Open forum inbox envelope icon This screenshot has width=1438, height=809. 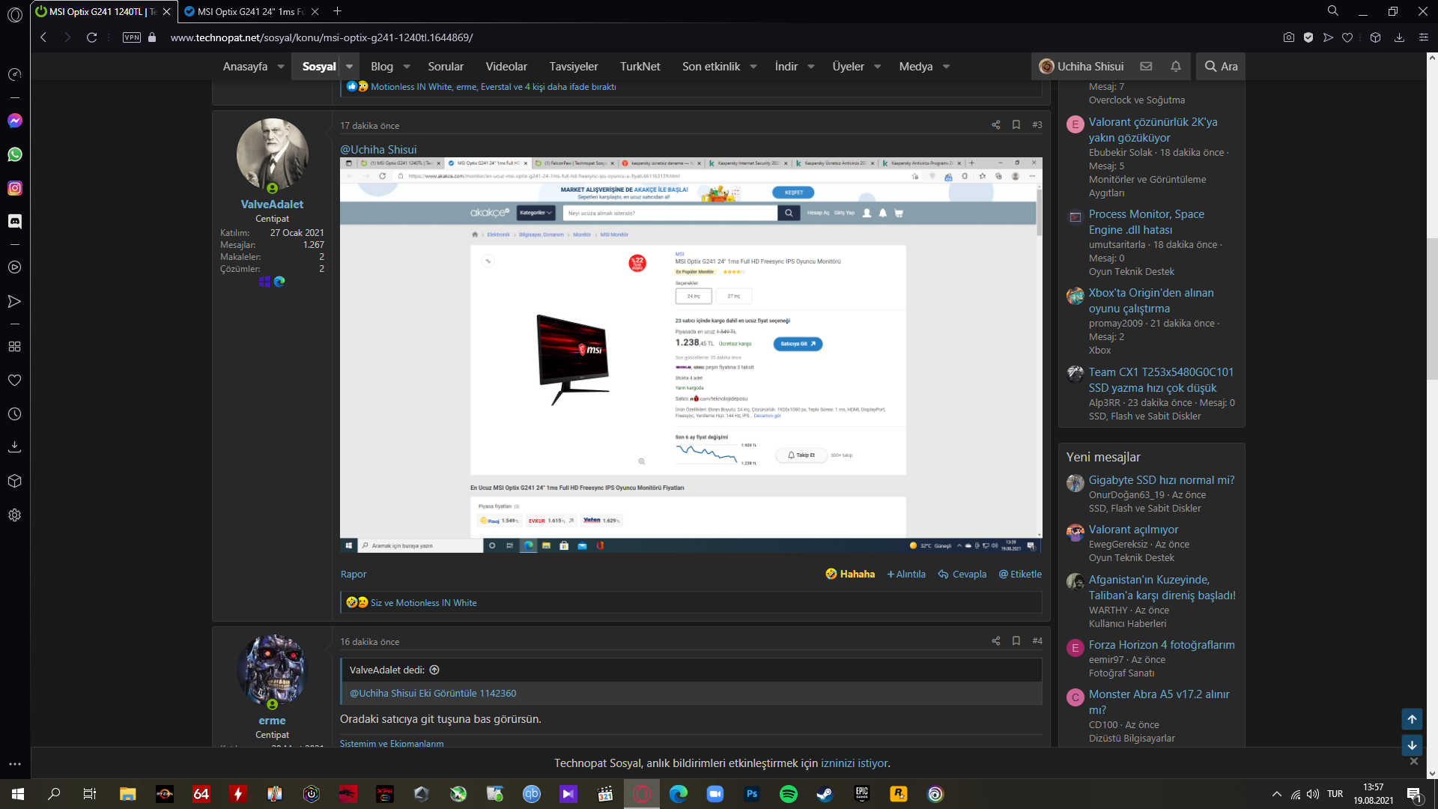pos(1146,67)
